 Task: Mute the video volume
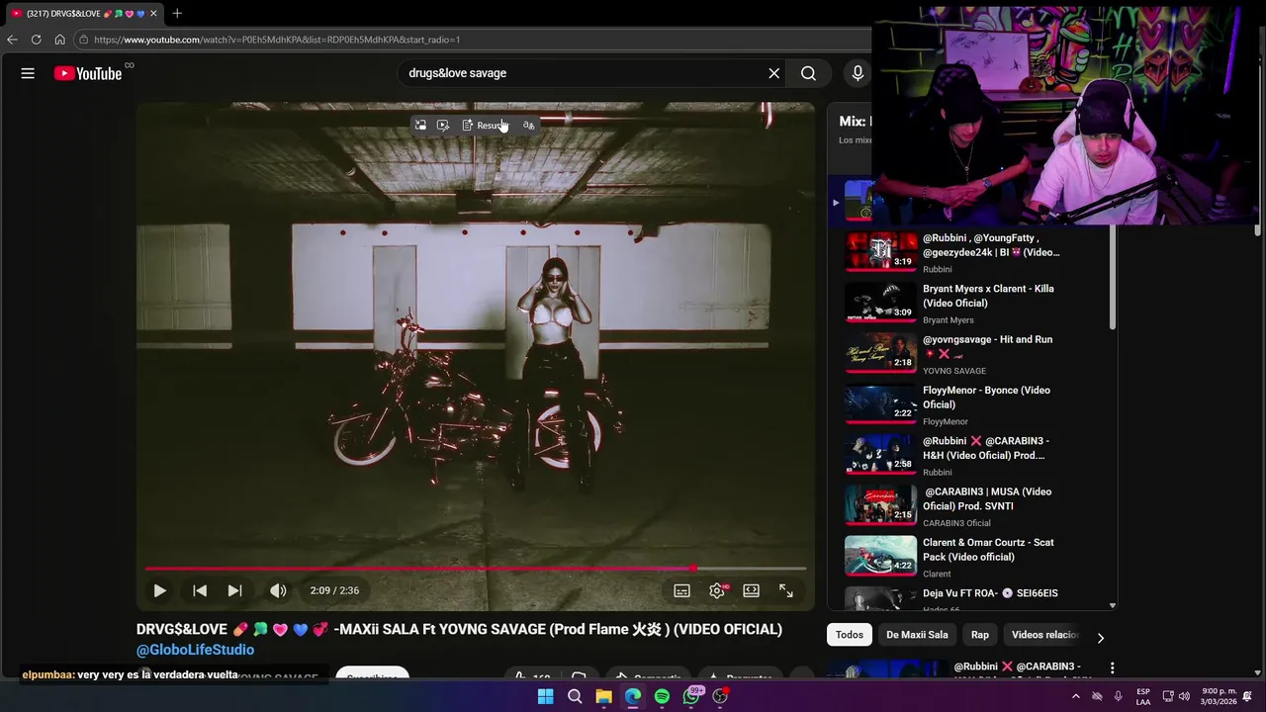click(x=278, y=590)
